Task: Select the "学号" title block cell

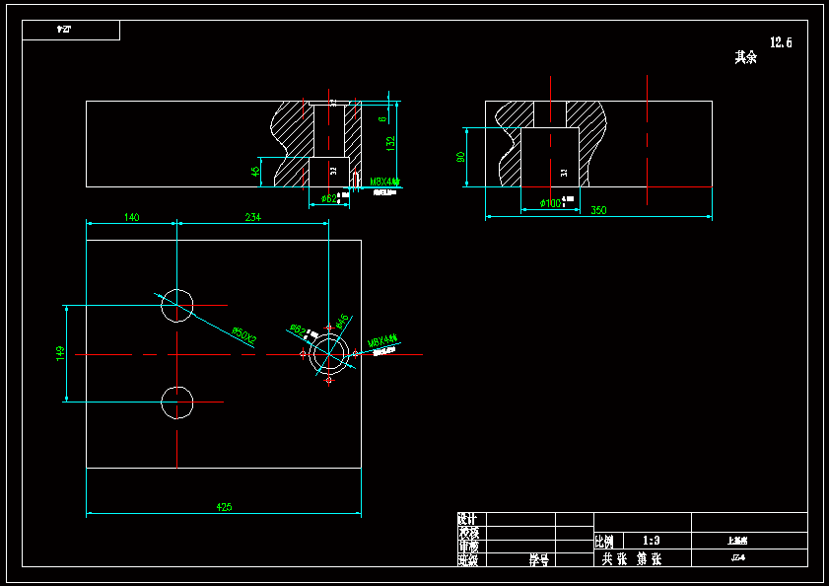Action: (539, 559)
